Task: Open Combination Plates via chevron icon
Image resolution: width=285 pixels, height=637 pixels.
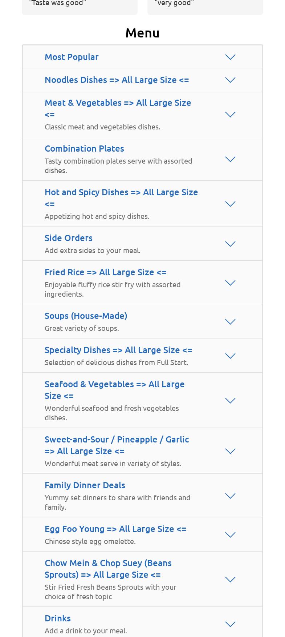Action: 230,159
